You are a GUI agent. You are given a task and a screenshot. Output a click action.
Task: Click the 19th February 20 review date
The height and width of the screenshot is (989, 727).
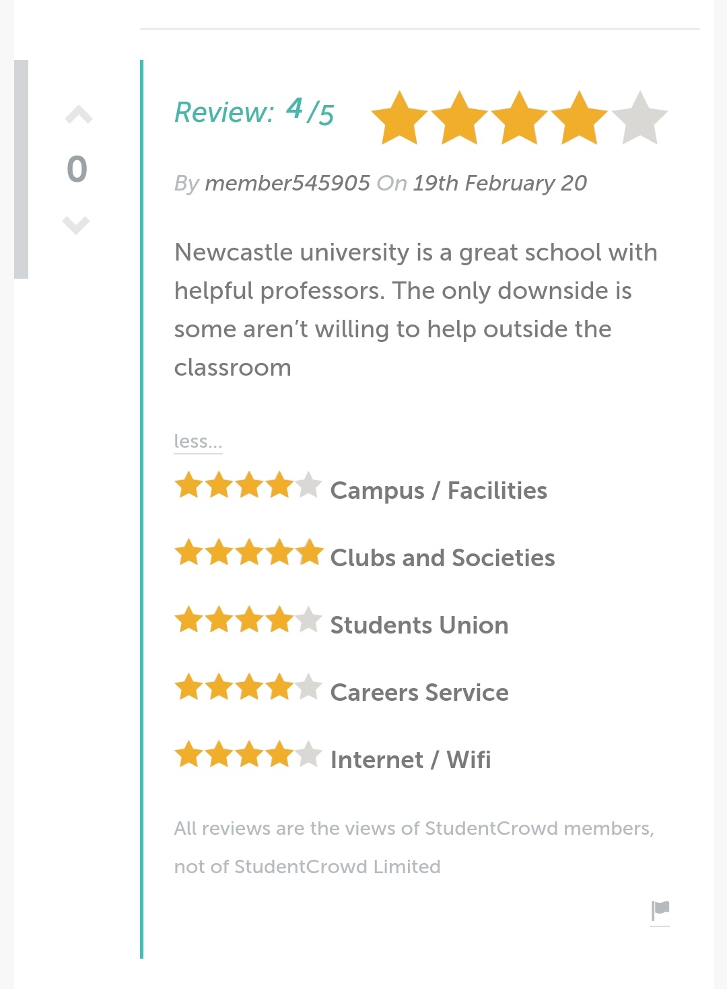[x=499, y=183]
